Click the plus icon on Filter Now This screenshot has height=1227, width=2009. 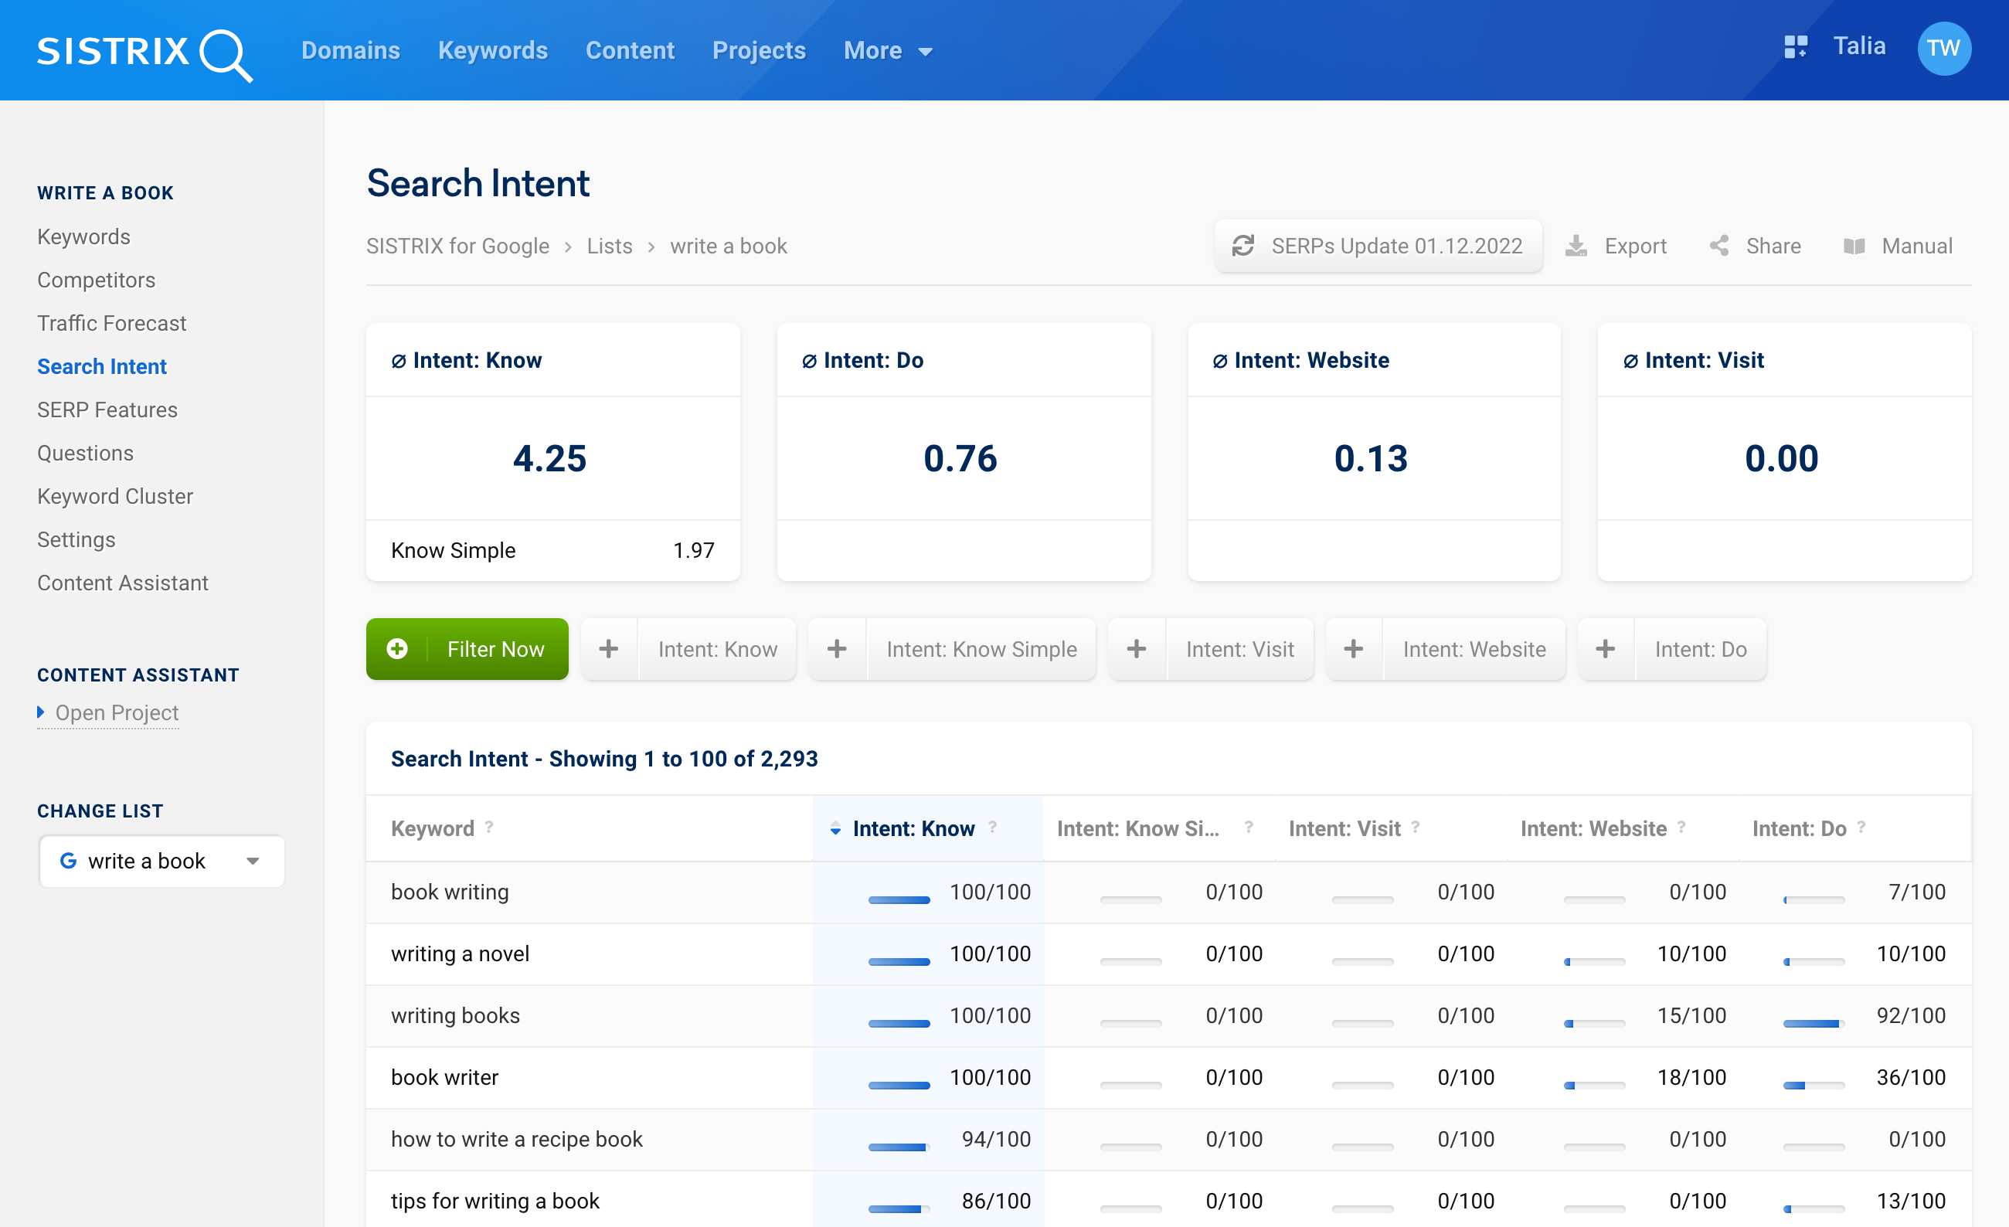click(x=397, y=649)
